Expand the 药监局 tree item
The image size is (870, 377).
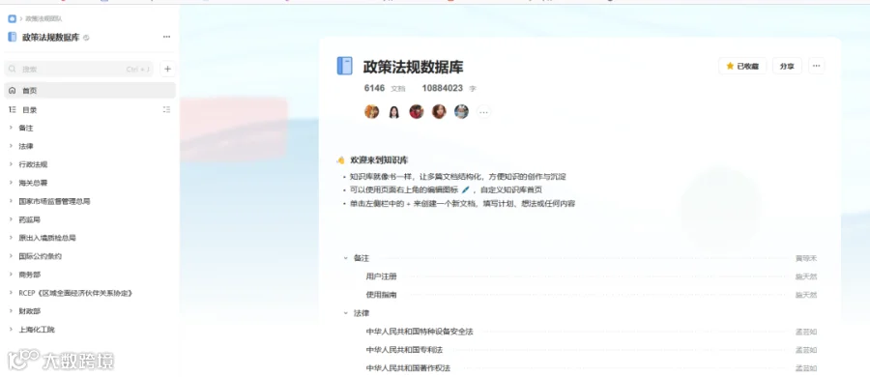(11, 219)
